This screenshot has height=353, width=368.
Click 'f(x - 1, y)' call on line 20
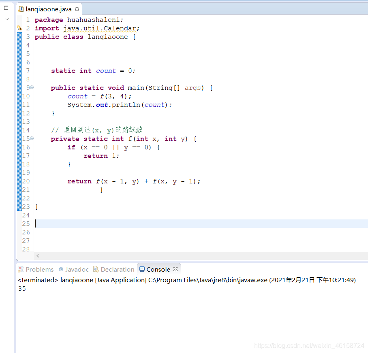pyautogui.click(x=118, y=181)
